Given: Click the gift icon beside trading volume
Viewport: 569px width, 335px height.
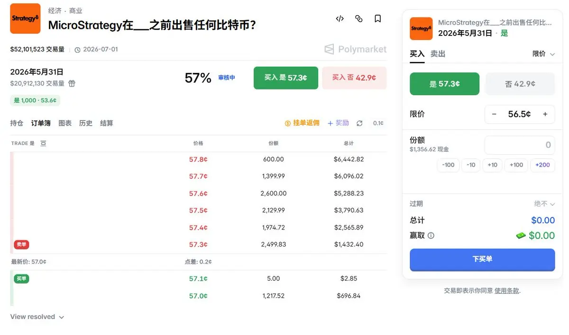Looking at the screenshot, I should [72, 83].
